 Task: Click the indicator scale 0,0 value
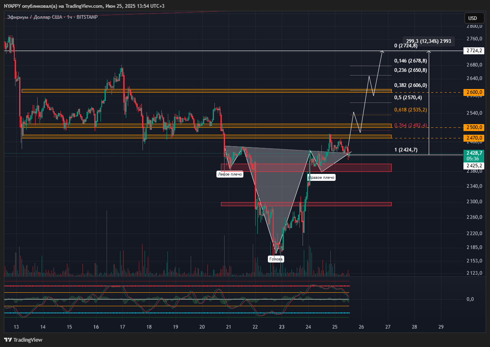(x=470, y=299)
